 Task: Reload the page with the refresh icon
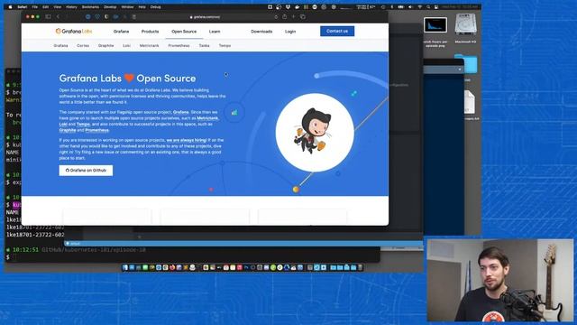click(276, 17)
